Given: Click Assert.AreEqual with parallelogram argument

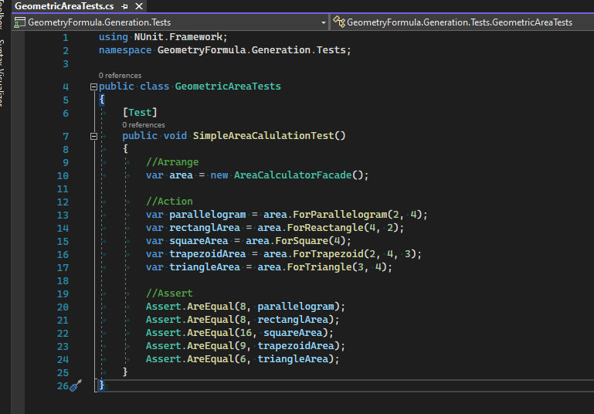Looking at the screenshot, I should pos(246,307).
